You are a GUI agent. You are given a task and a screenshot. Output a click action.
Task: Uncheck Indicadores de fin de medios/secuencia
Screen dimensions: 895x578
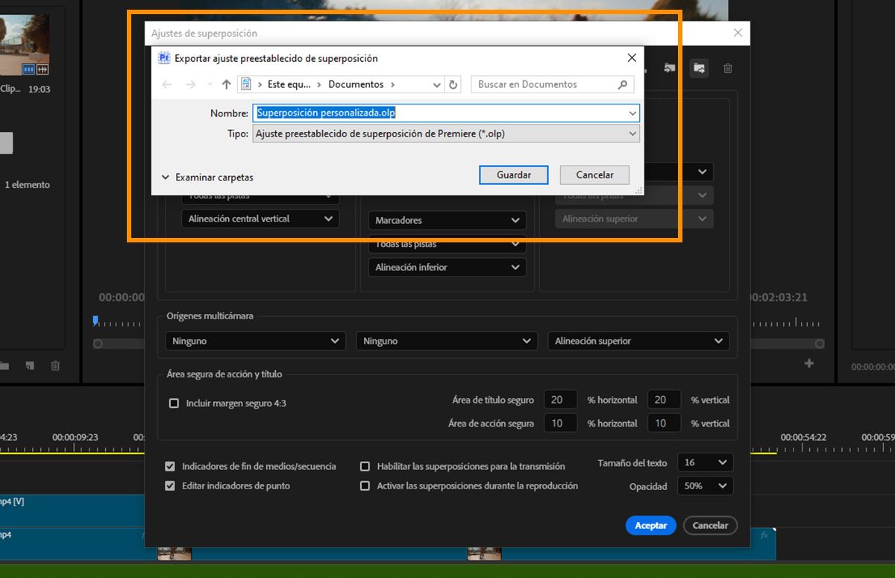(170, 466)
